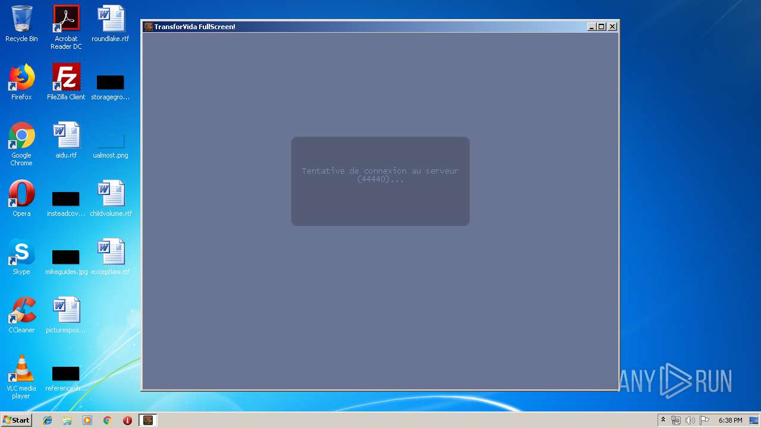This screenshot has height=428, width=761.
Task: Open Google Chrome desktop shortcut
Action: pos(21,144)
